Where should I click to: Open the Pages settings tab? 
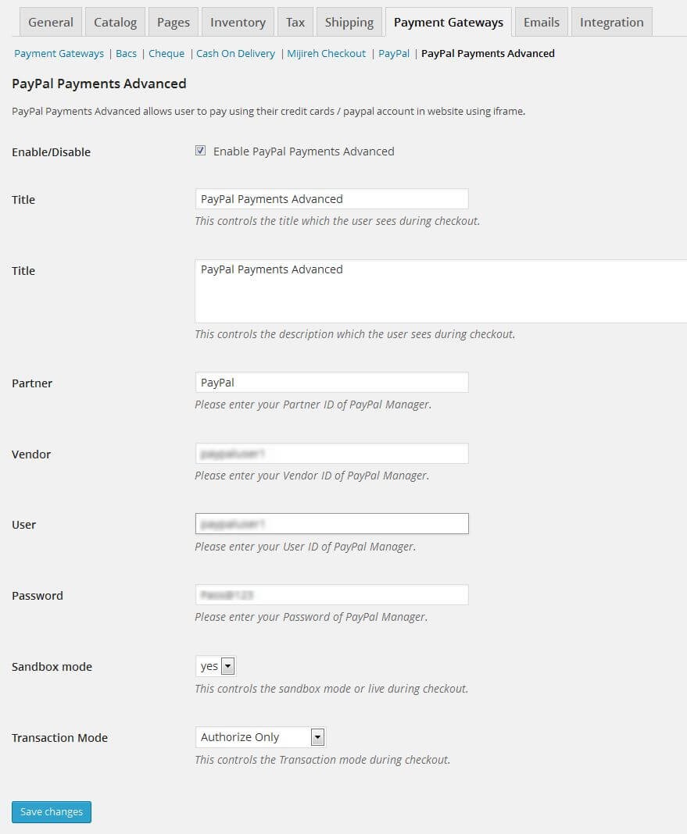[x=173, y=22]
